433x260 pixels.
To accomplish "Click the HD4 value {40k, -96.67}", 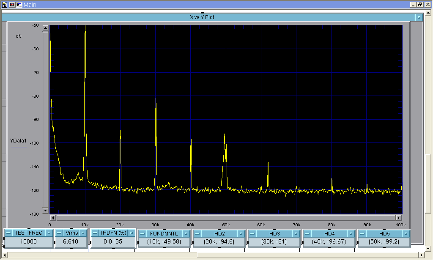I will coord(329,242).
